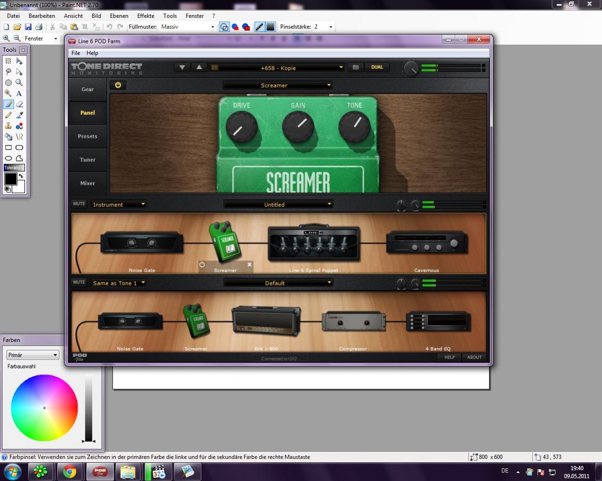Select the Ellipse shape tool

point(8,158)
